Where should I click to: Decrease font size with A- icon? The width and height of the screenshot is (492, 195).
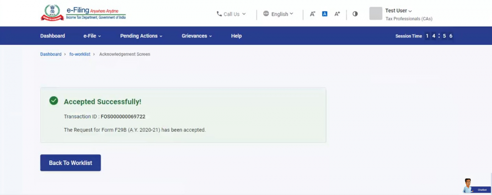[x=312, y=14]
